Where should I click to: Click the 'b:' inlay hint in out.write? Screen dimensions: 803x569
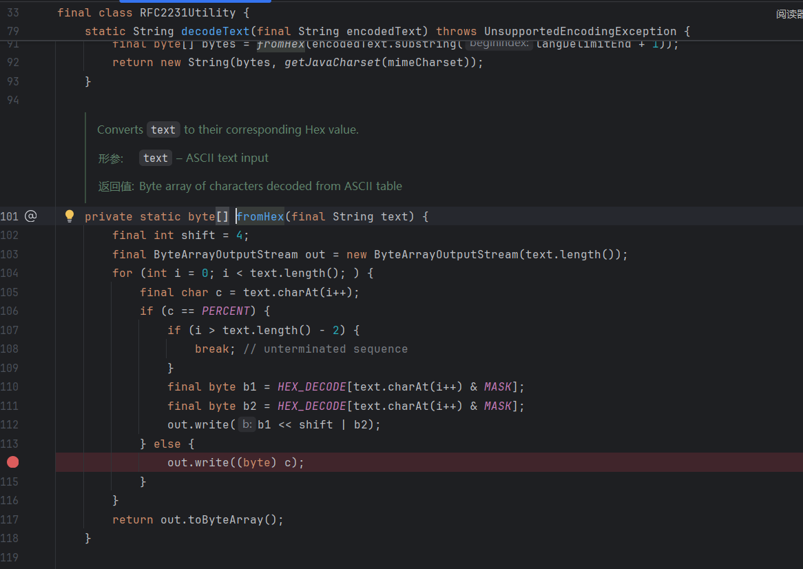tap(247, 424)
